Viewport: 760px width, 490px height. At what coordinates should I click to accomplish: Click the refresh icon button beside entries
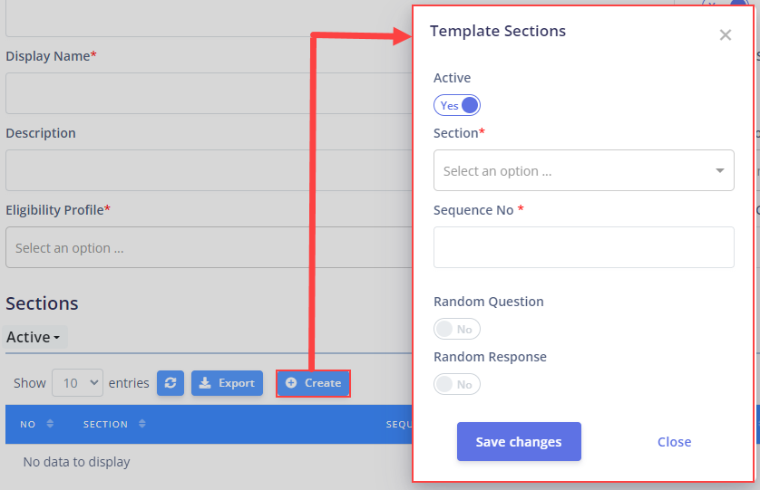(x=171, y=383)
